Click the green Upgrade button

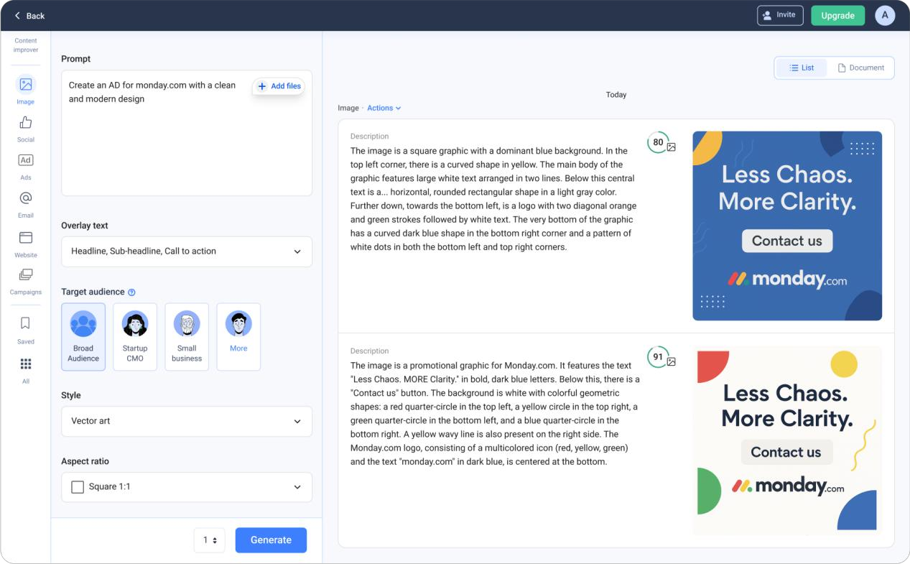837,15
